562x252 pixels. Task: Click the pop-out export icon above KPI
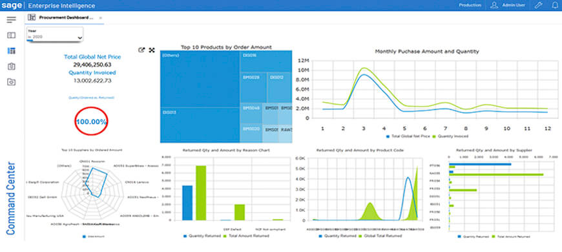coord(141,50)
